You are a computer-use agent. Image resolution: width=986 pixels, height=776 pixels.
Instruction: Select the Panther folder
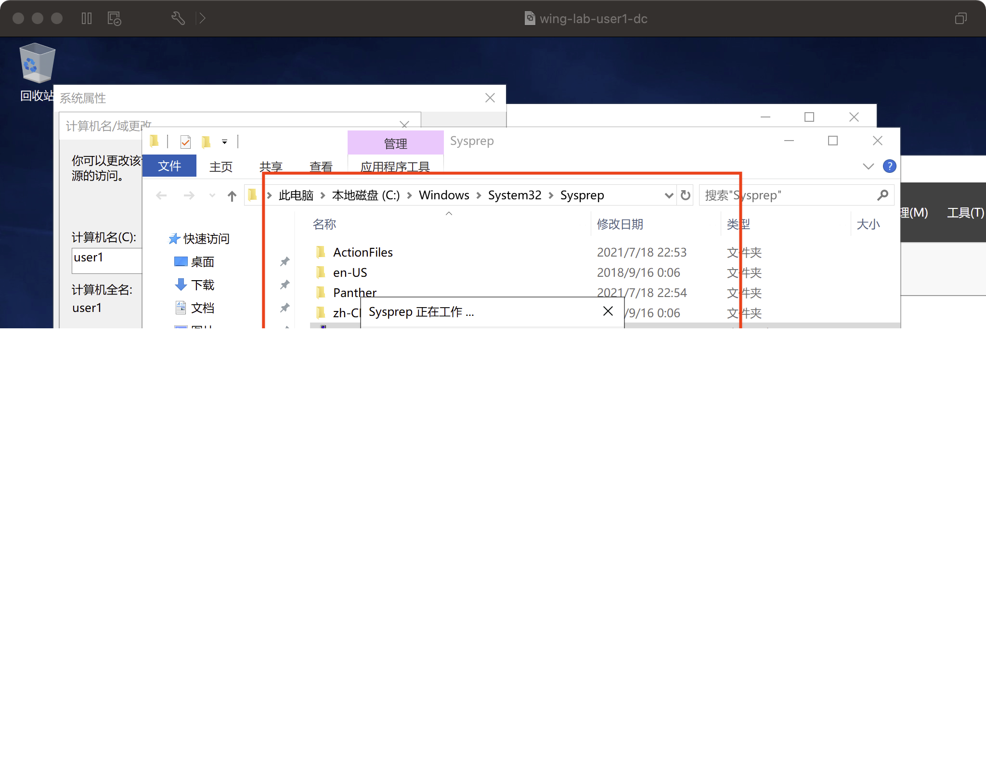(x=355, y=292)
